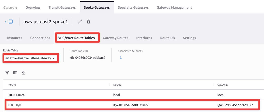Click the download route table icon
Viewport: 264px width, 112px height.
click(x=23, y=73)
